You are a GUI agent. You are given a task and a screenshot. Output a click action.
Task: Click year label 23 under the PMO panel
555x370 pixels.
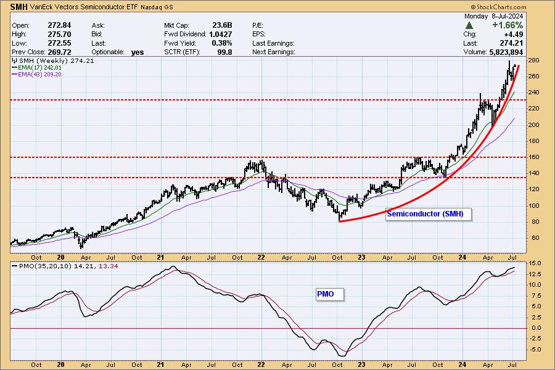[x=362, y=364]
